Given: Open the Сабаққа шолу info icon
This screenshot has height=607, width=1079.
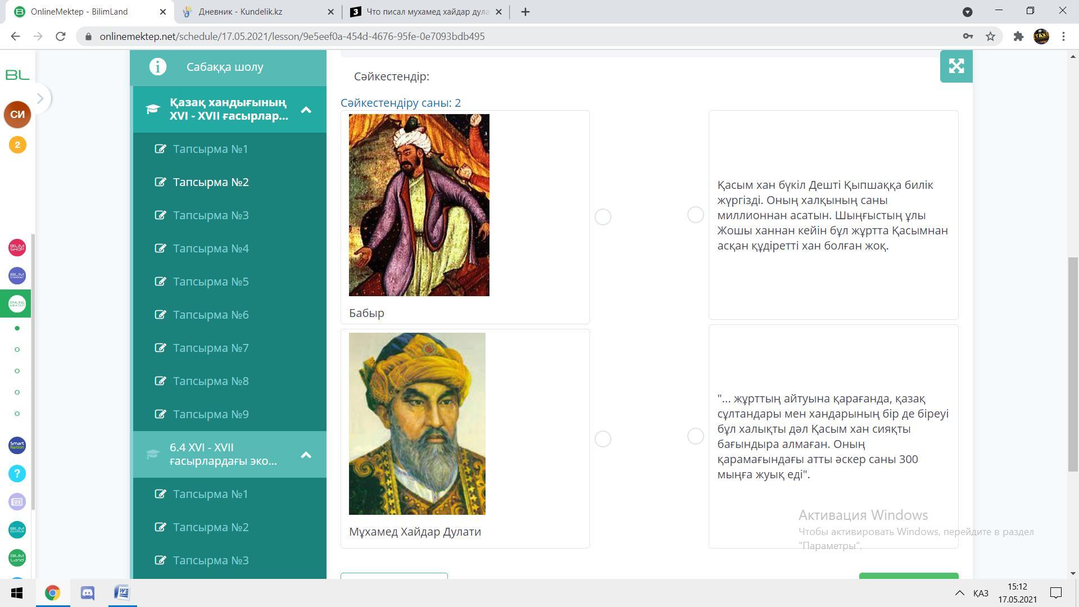Looking at the screenshot, I should point(158,67).
